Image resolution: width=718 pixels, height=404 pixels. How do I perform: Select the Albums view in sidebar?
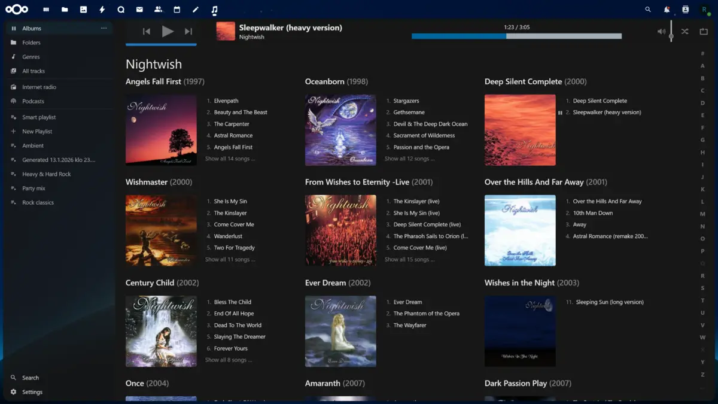tap(60, 28)
